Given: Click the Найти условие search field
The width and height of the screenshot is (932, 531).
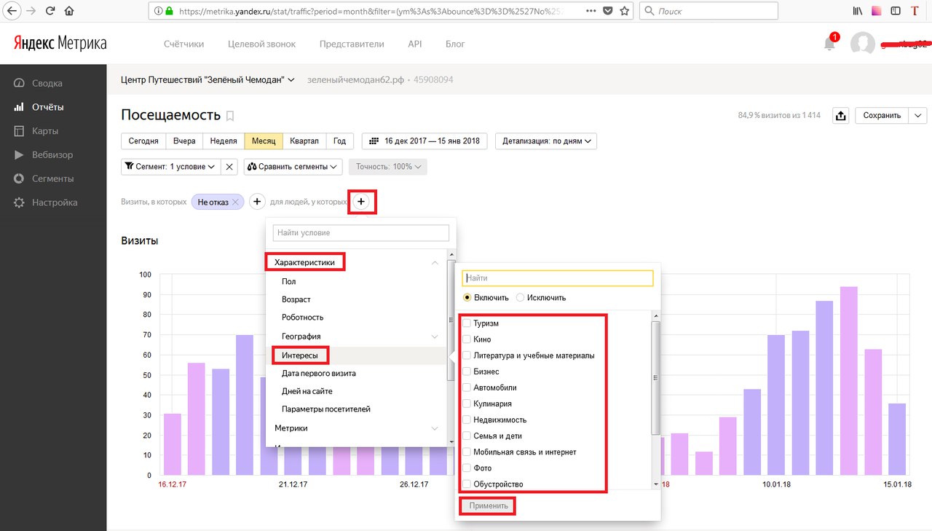Looking at the screenshot, I should pyautogui.click(x=361, y=232).
